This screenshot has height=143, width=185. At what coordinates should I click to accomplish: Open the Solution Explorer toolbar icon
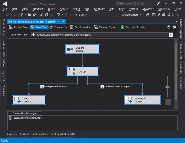154,15
